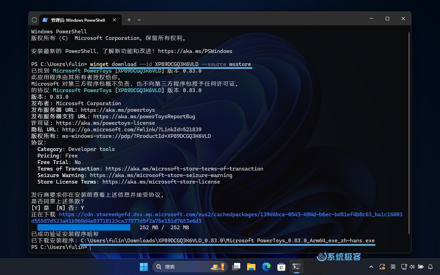Viewport: 440px width, 275px height.
Task: Click the '已成功验证安装程序哈希' line
Action: [65, 234]
